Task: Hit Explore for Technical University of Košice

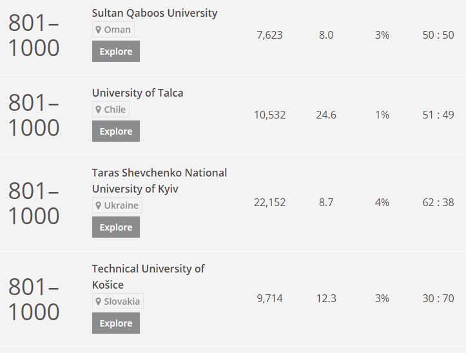Action: pos(116,323)
